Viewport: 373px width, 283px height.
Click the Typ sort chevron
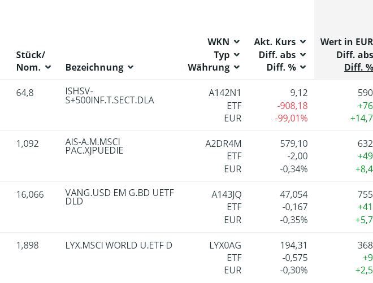click(x=236, y=55)
